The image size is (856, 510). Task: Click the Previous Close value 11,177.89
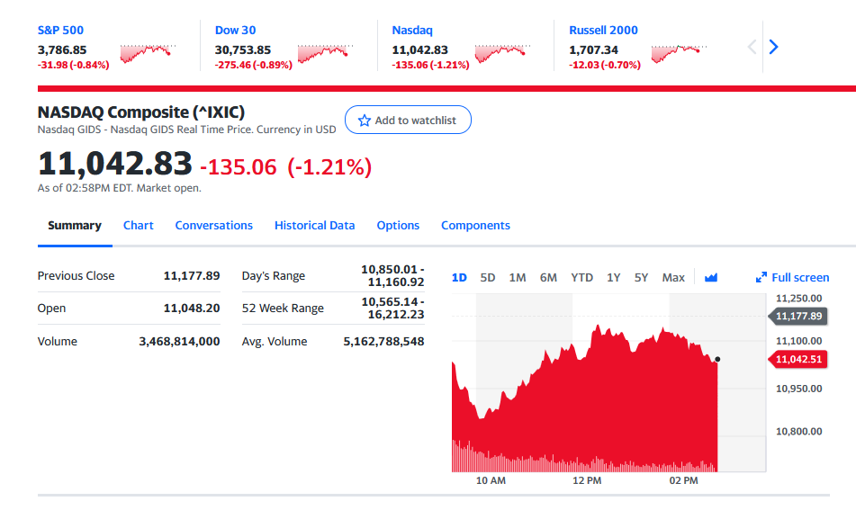[192, 276]
